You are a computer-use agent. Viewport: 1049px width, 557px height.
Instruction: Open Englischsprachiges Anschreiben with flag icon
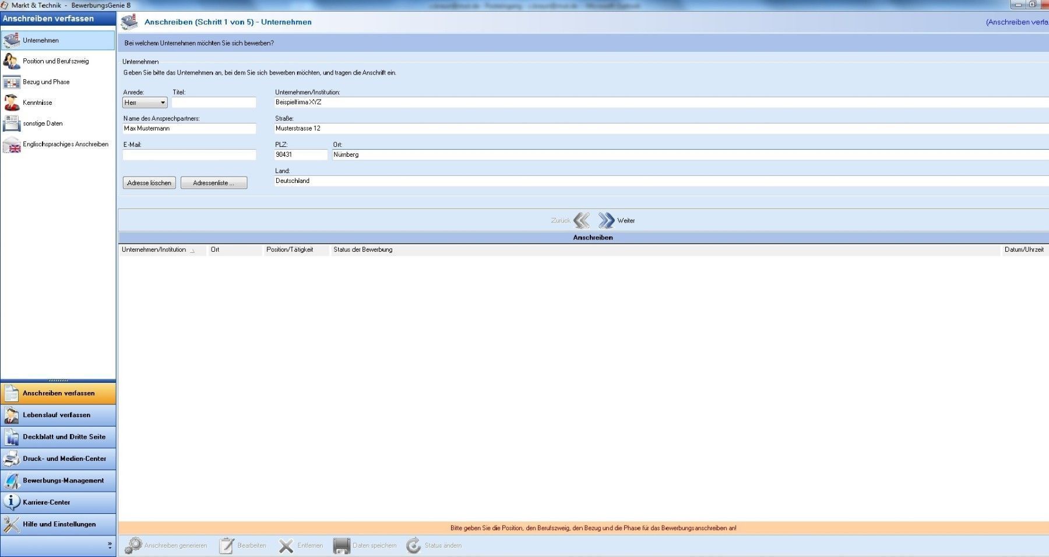[x=12, y=144]
